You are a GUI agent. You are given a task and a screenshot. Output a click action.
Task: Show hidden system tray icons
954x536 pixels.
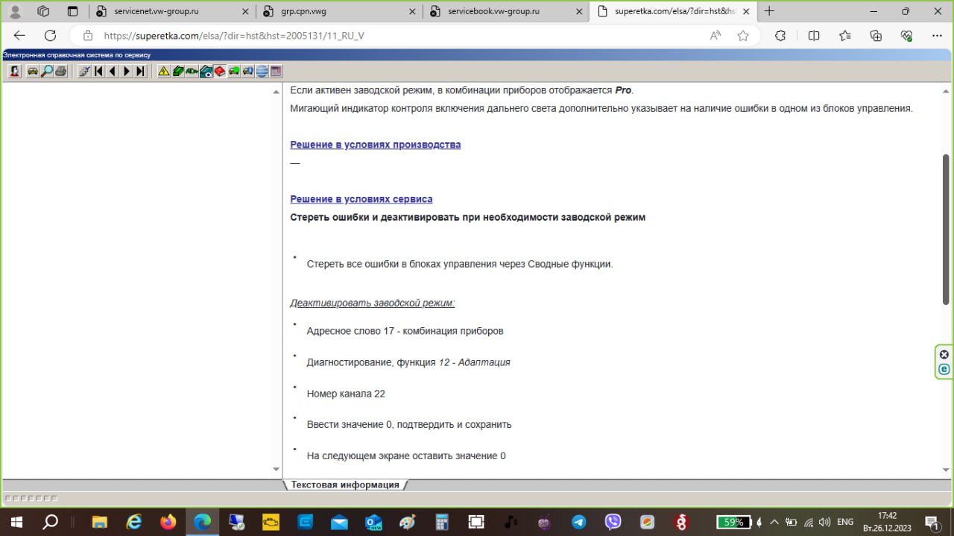click(x=774, y=522)
